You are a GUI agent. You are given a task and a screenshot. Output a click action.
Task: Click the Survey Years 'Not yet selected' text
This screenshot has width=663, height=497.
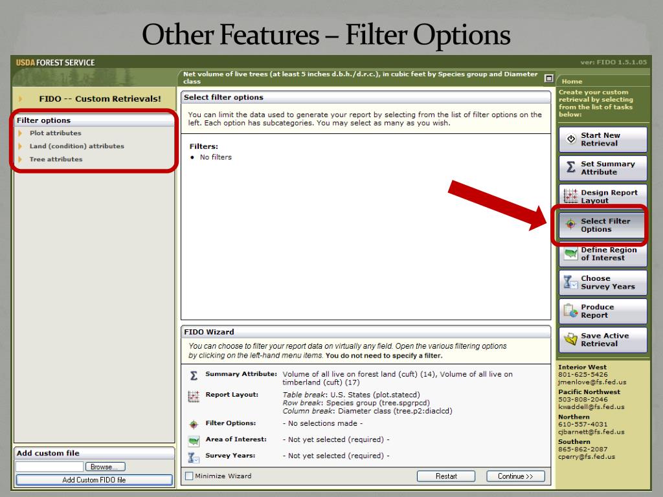pos(336,456)
